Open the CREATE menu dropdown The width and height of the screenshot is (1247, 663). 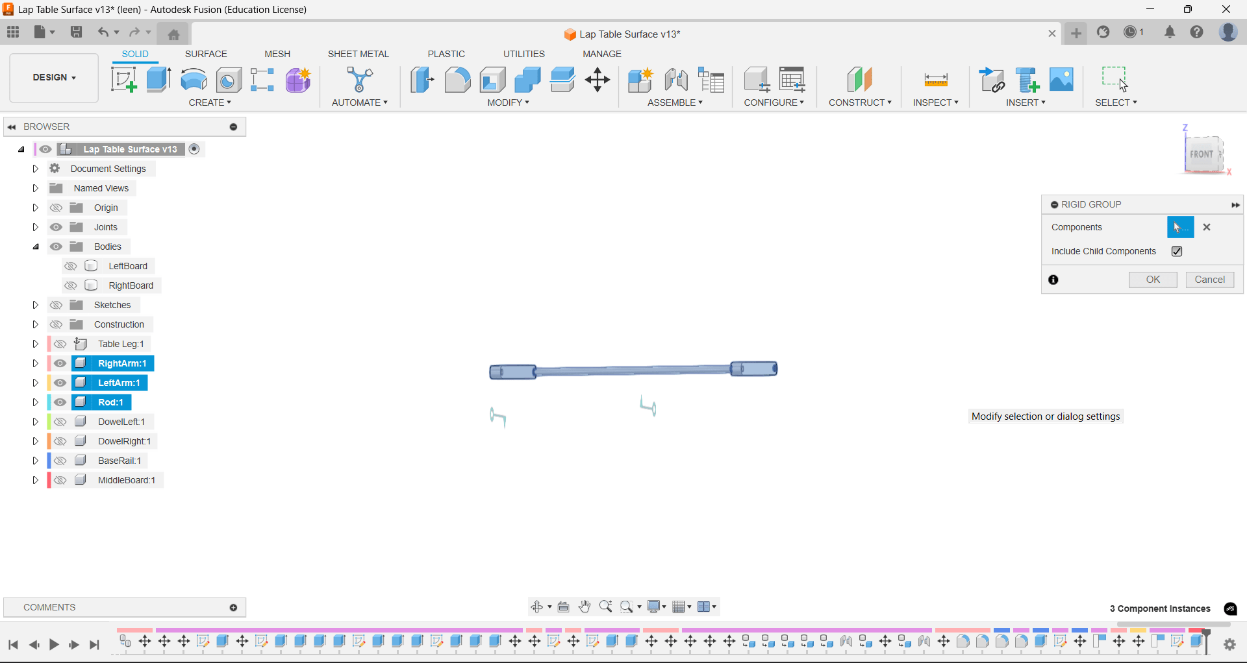pyautogui.click(x=210, y=102)
